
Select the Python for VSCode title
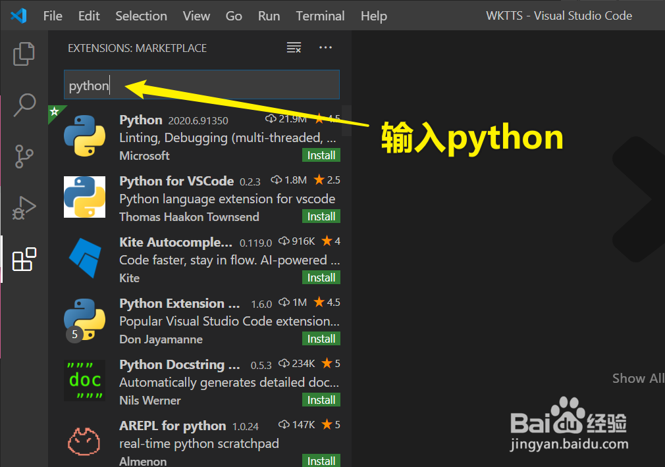(x=176, y=182)
